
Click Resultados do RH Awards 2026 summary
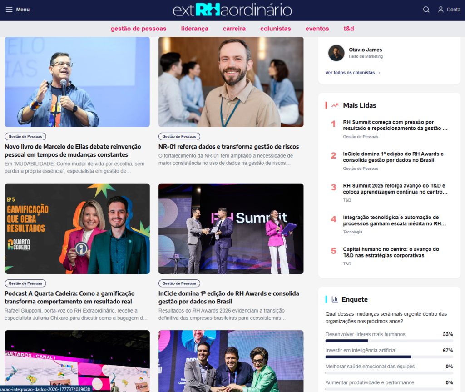(222, 314)
